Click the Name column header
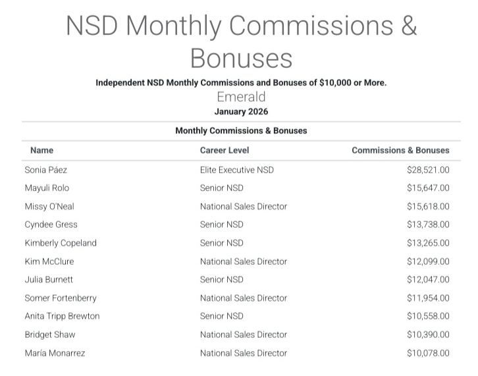This screenshot has width=478, height=376. click(42, 150)
